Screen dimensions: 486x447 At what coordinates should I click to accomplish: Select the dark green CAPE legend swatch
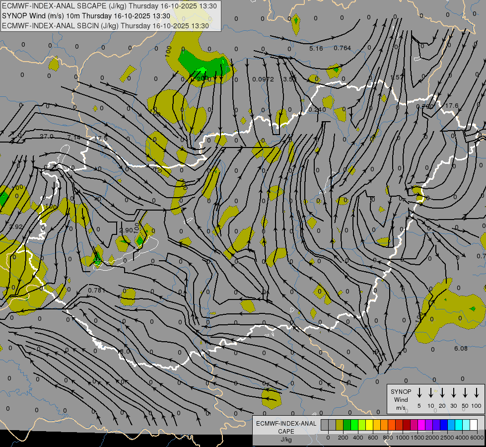pyautogui.click(x=347, y=425)
